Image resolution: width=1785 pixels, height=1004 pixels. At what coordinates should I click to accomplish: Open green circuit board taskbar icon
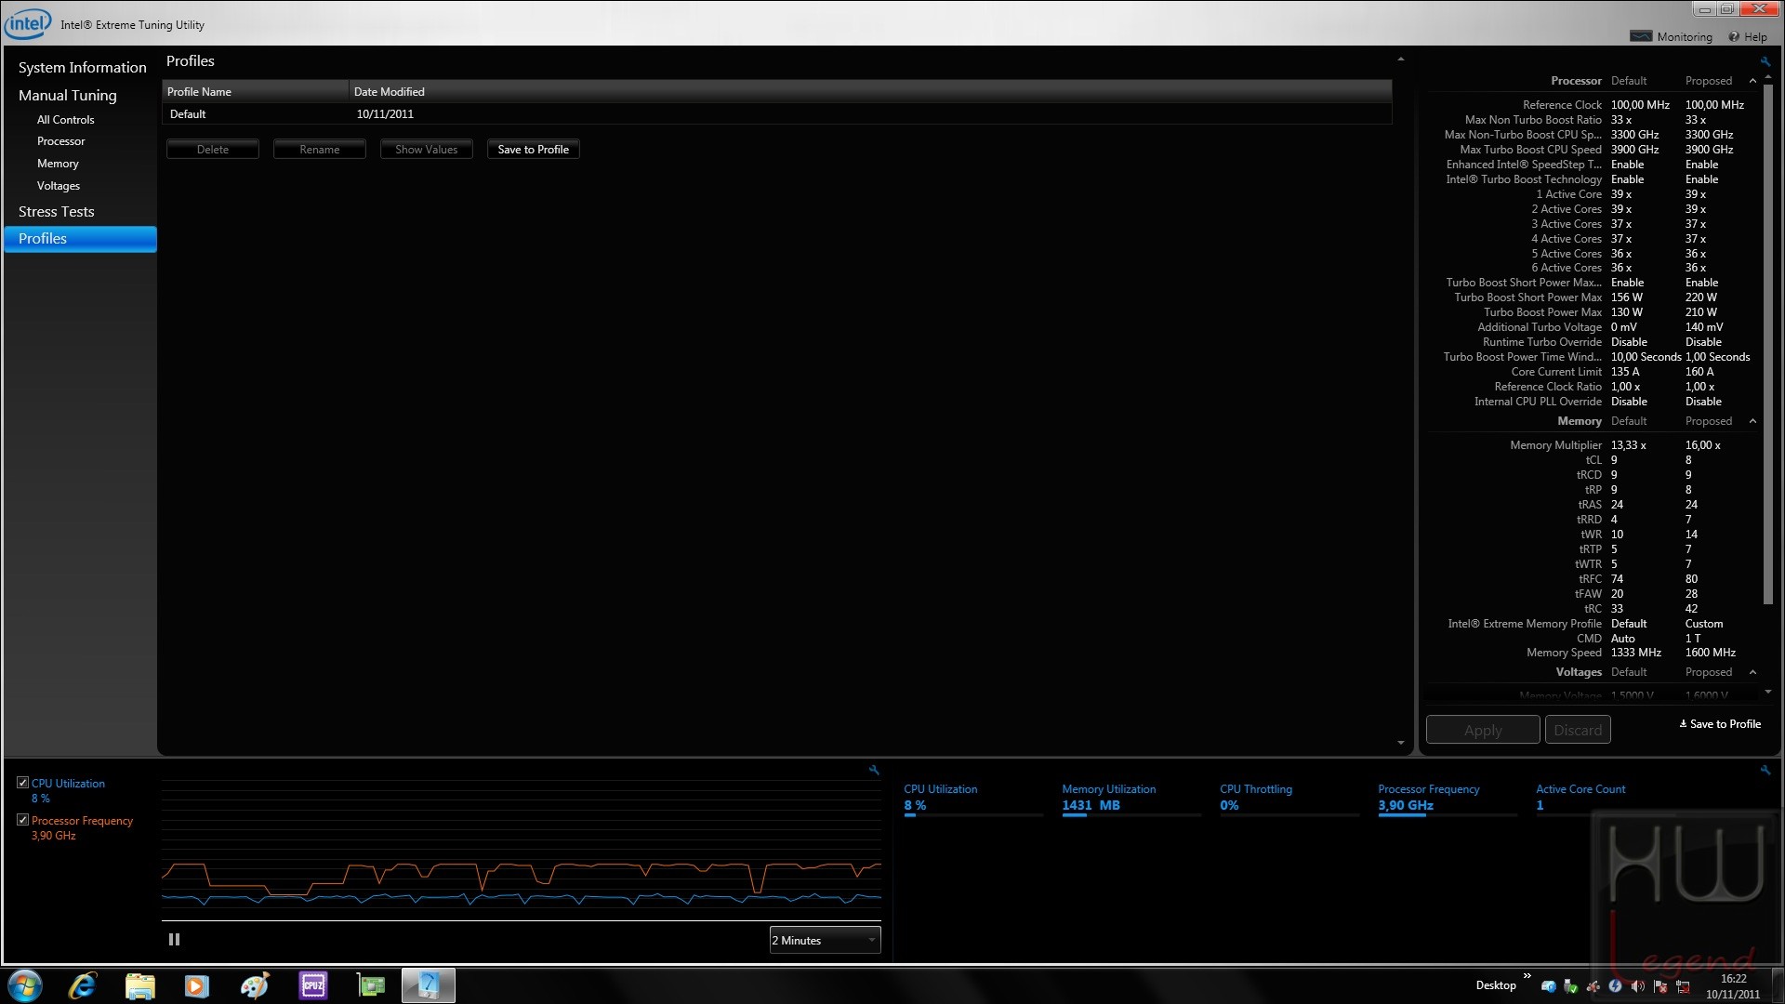point(371,985)
